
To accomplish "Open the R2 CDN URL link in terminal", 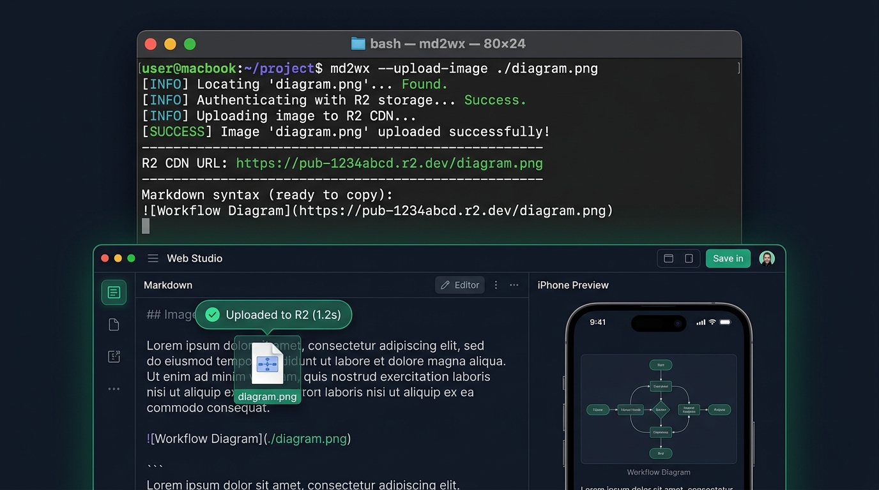I will point(389,163).
